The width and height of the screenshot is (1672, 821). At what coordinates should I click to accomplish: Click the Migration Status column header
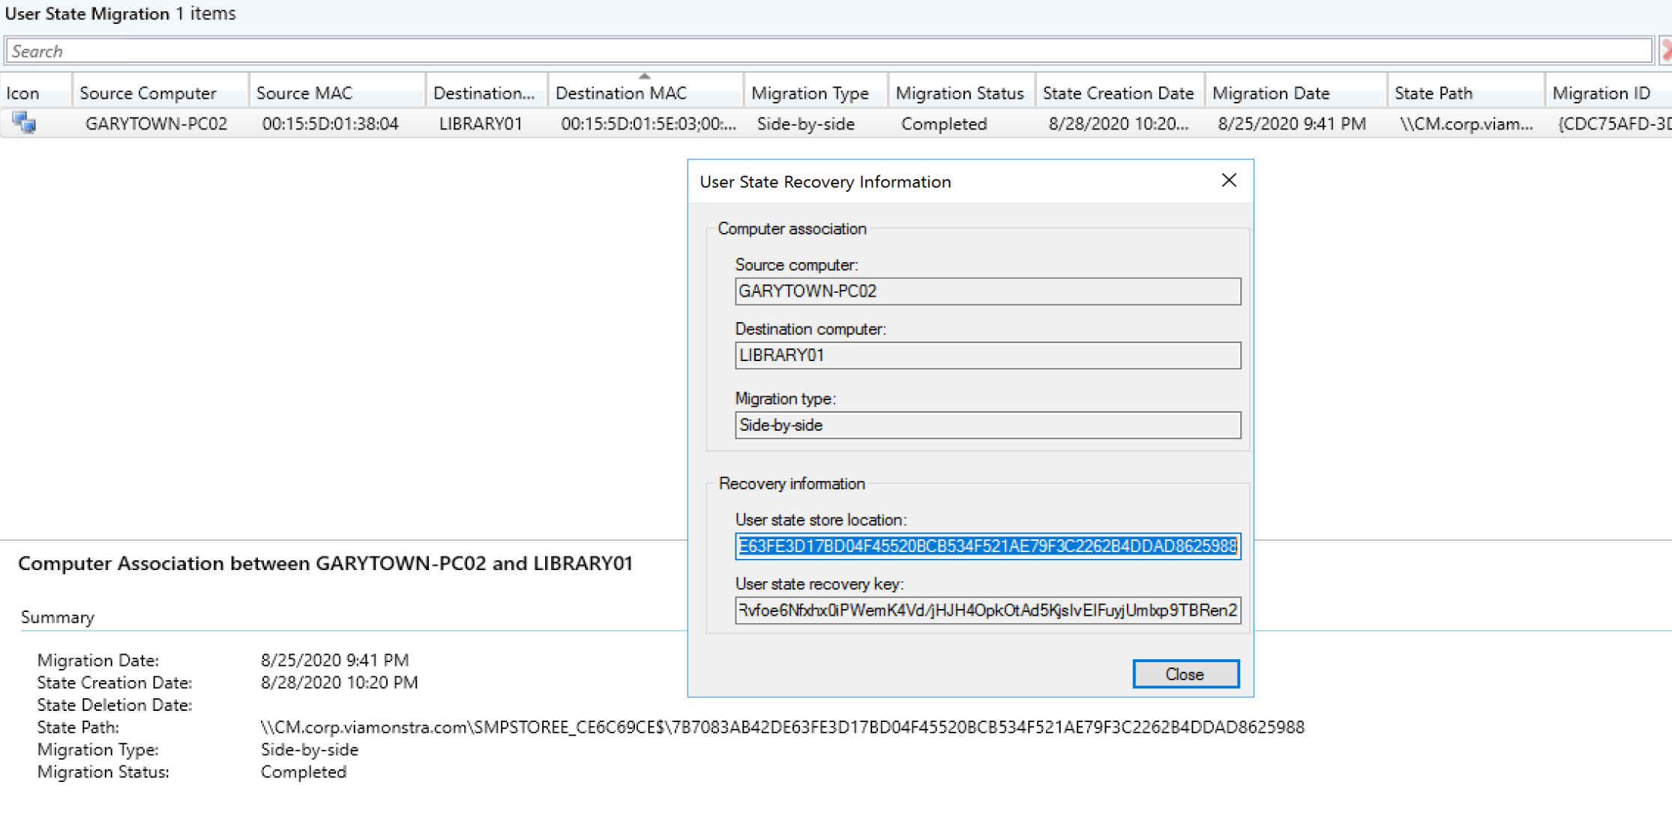959,93
